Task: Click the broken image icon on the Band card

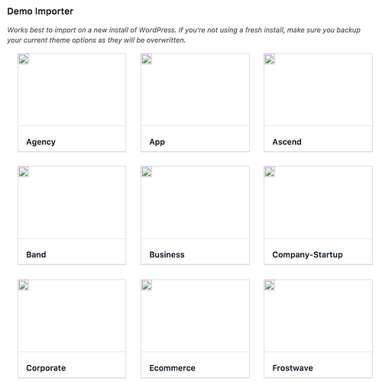Action: pyautogui.click(x=24, y=172)
